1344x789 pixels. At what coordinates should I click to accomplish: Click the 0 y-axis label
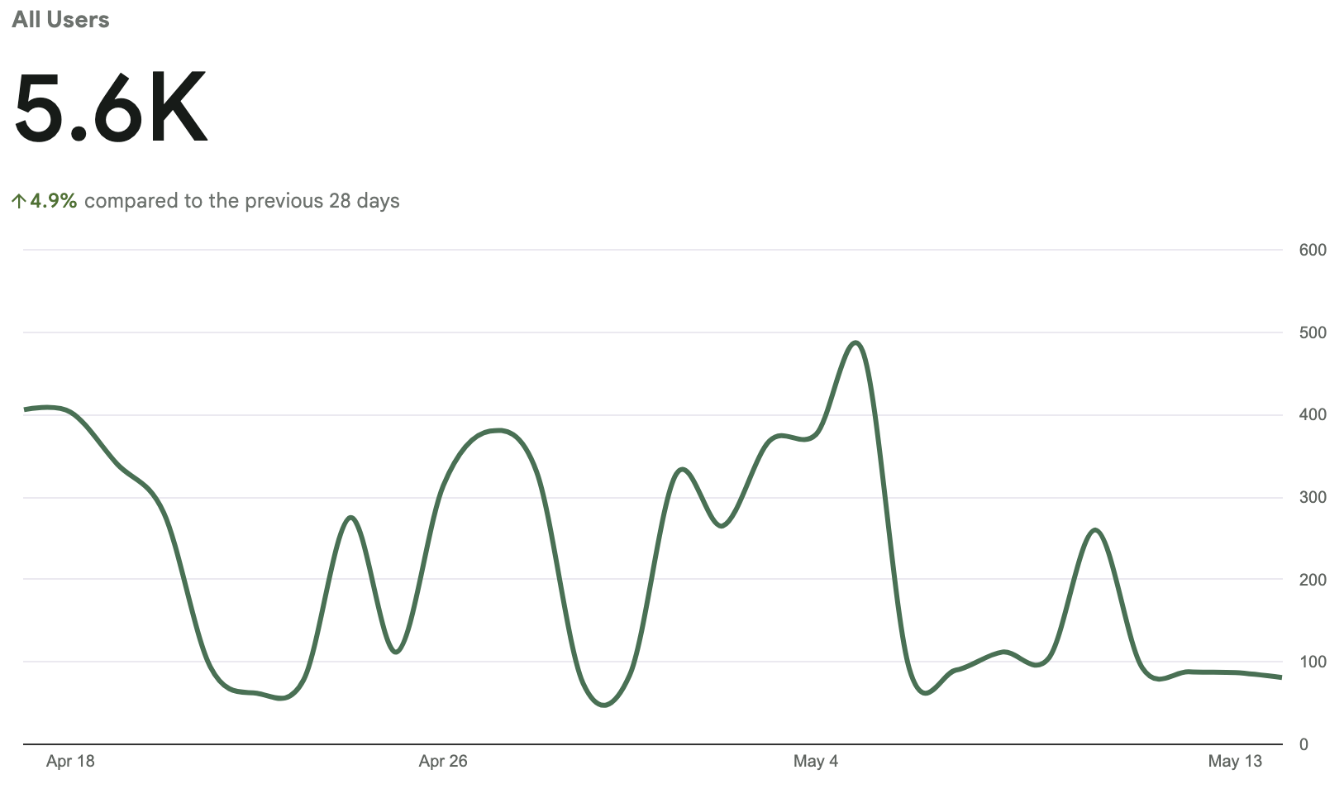[1303, 744]
